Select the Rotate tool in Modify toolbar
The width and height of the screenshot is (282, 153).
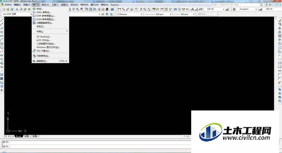pos(279,44)
